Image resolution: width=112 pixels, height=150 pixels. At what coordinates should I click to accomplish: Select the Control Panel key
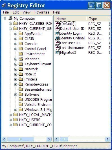35,49
